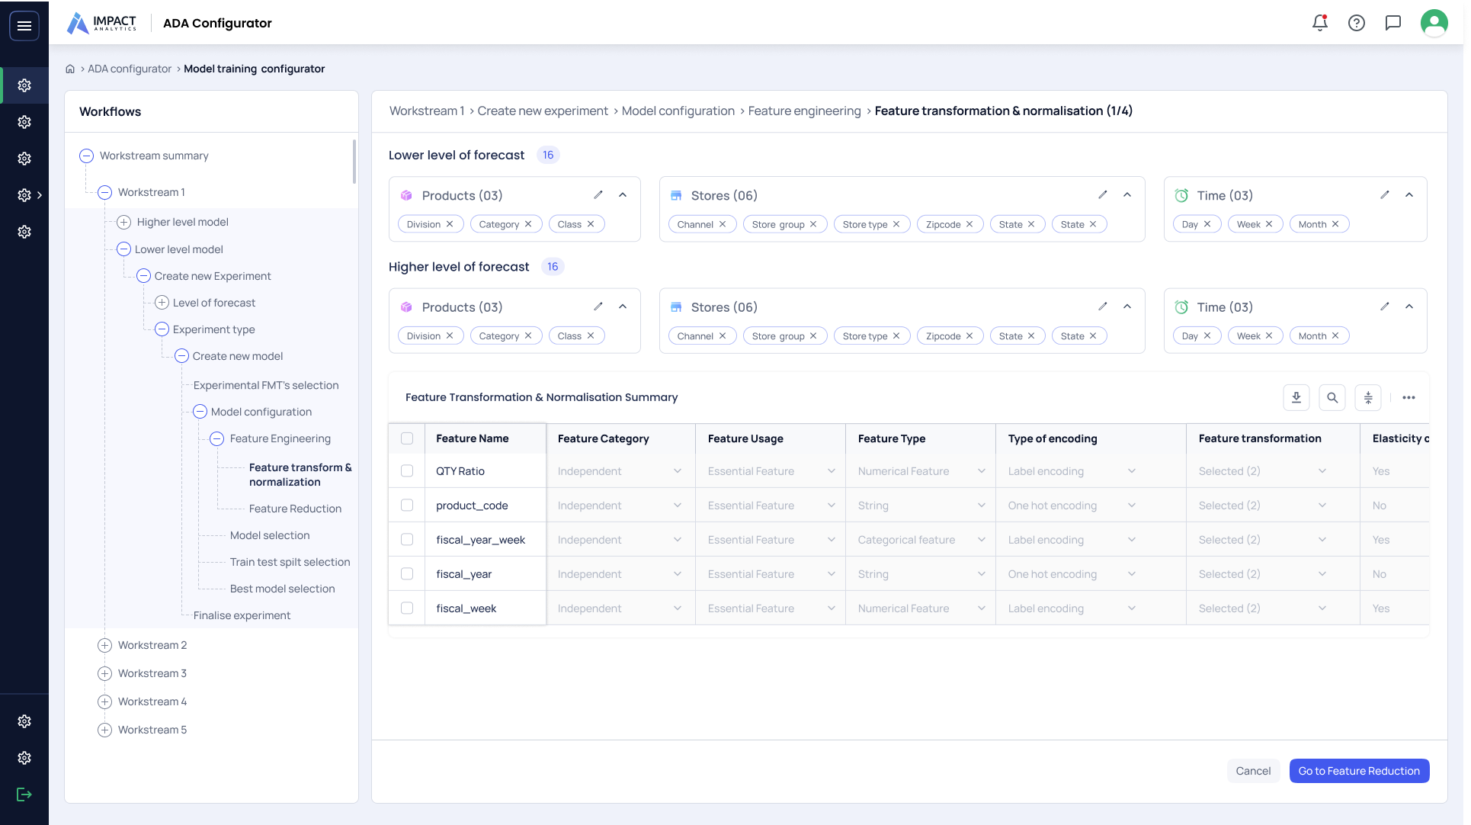Download the feature summary table
1471x825 pixels.
point(1296,397)
